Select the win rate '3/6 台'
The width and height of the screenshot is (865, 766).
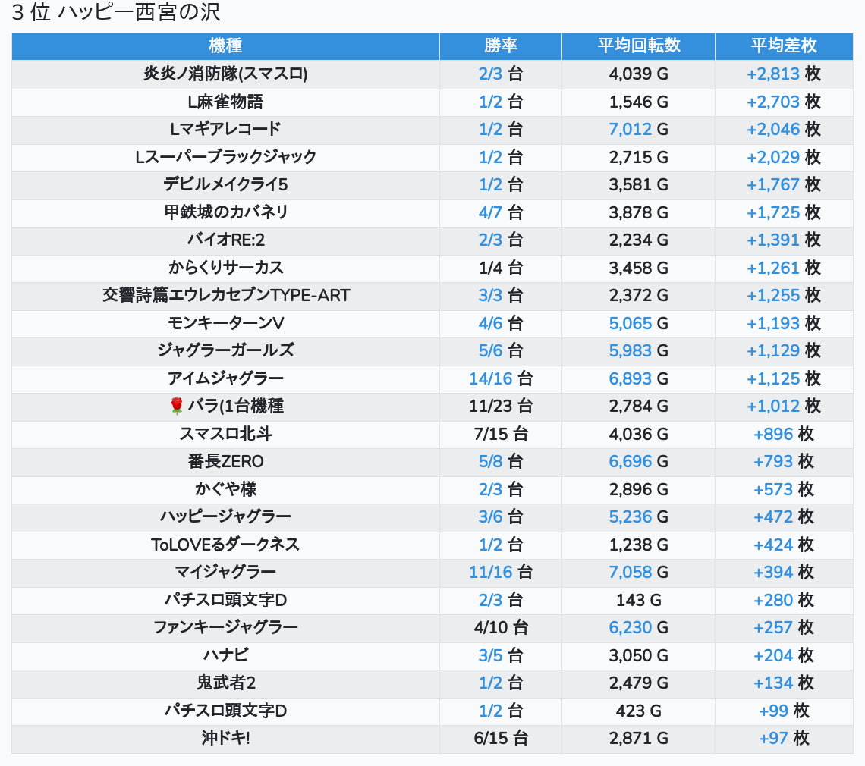[501, 516]
